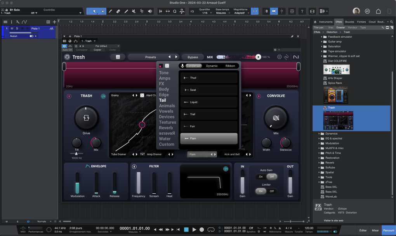The height and width of the screenshot is (236, 396).
Task: Mute Piste 1 with the M button
Action: pyautogui.click(x=12, y=29)
